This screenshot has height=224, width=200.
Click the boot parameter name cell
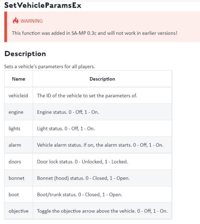(19, 194)
